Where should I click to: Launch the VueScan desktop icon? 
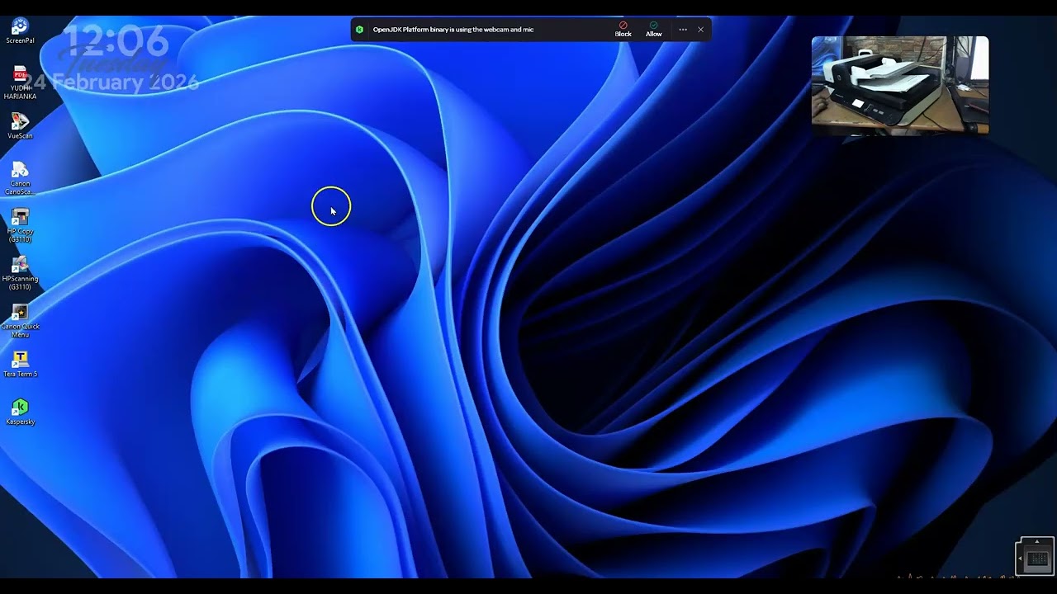click(x=20, y=126)
